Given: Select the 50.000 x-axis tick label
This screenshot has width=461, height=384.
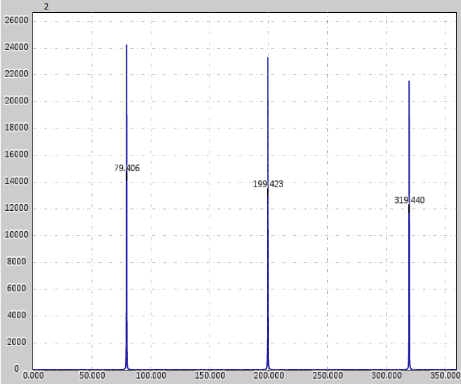Looking at the screenshot, I should pyautogui.click(x=91, y=374).
